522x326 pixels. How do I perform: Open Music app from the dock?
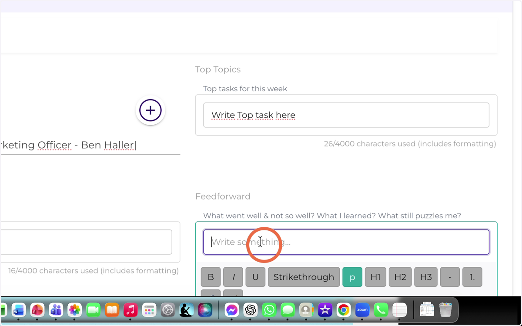click(x=130, y=310)
